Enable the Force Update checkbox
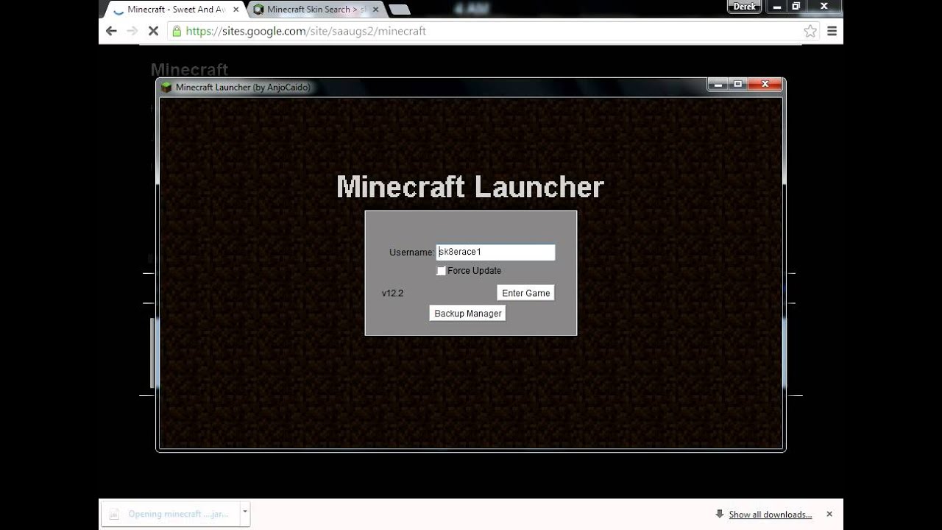942x530 pixels. click(441, 271)
